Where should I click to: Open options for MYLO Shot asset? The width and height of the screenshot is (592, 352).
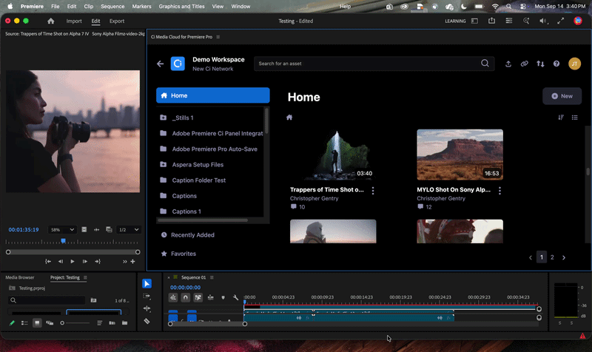499,191
